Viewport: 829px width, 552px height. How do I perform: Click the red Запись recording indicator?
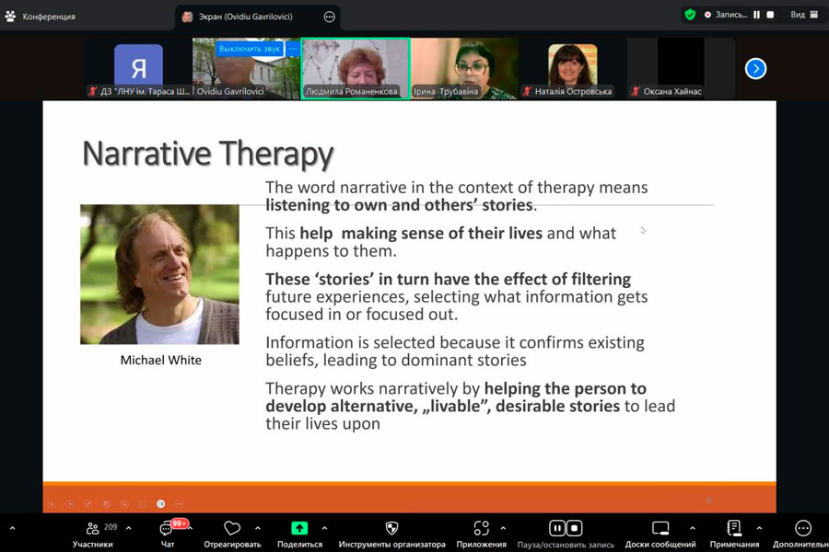coord(708,15)
